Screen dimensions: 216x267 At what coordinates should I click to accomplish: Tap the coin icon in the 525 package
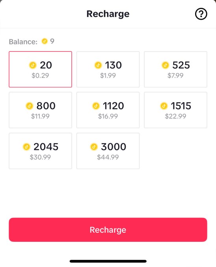pos(165,65)
